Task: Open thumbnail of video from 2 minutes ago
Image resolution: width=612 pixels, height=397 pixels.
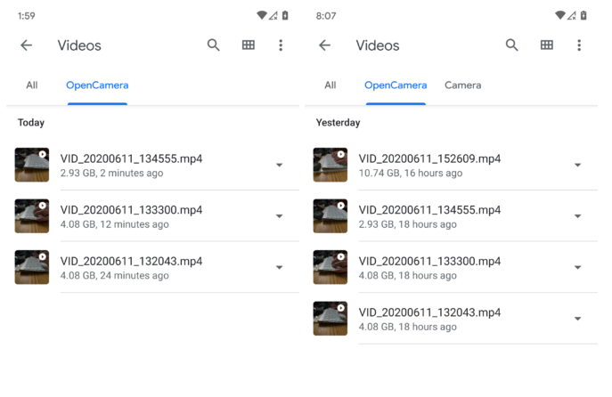Action: tap(32, 165)
